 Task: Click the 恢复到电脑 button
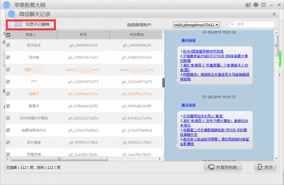pyautogui.click(x=223, y=167)
